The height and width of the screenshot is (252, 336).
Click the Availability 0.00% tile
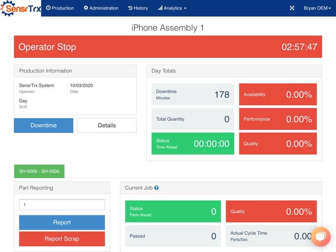pyautogui.click(x=278, y=94)
